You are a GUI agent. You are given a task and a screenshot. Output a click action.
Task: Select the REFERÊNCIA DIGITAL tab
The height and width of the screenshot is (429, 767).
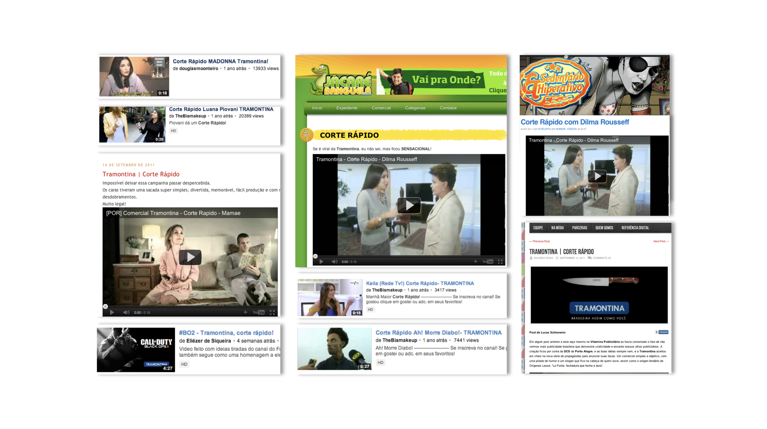(x=635, y=228)
